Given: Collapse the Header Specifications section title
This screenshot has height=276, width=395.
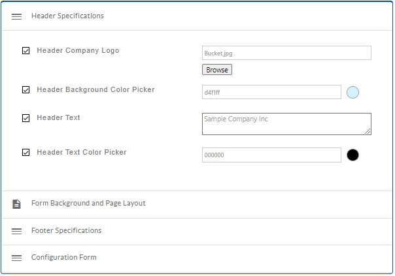Looking at the screenshot, I should click(x=67, y=16).
